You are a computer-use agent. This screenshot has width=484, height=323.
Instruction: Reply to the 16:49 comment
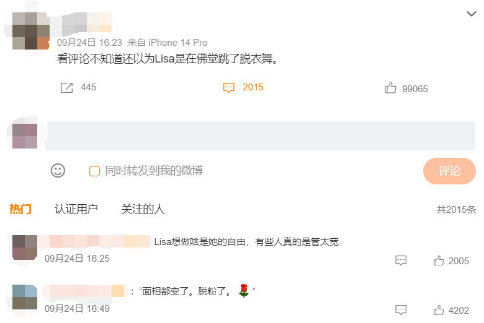(x=401, y=309)
